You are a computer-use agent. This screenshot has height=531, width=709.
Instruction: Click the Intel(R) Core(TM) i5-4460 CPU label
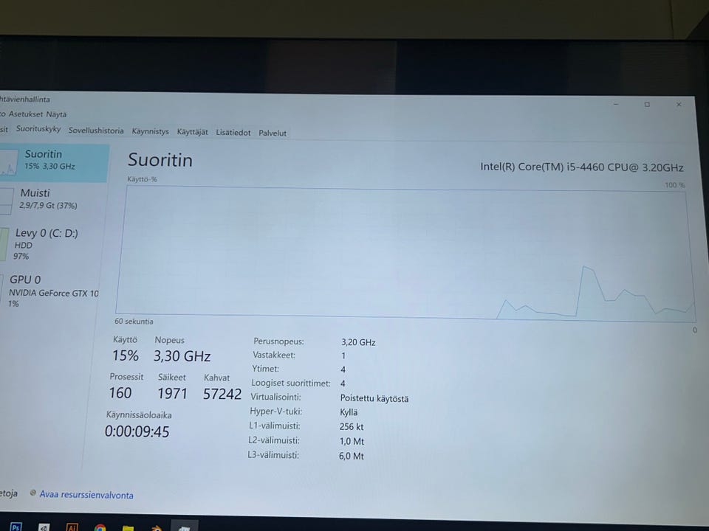581,167
